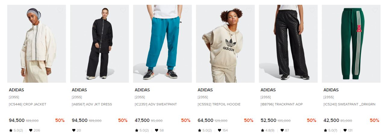
Task: Toggle wishlist heart on green Sweatpant image
Action: (x=375, y=10)
